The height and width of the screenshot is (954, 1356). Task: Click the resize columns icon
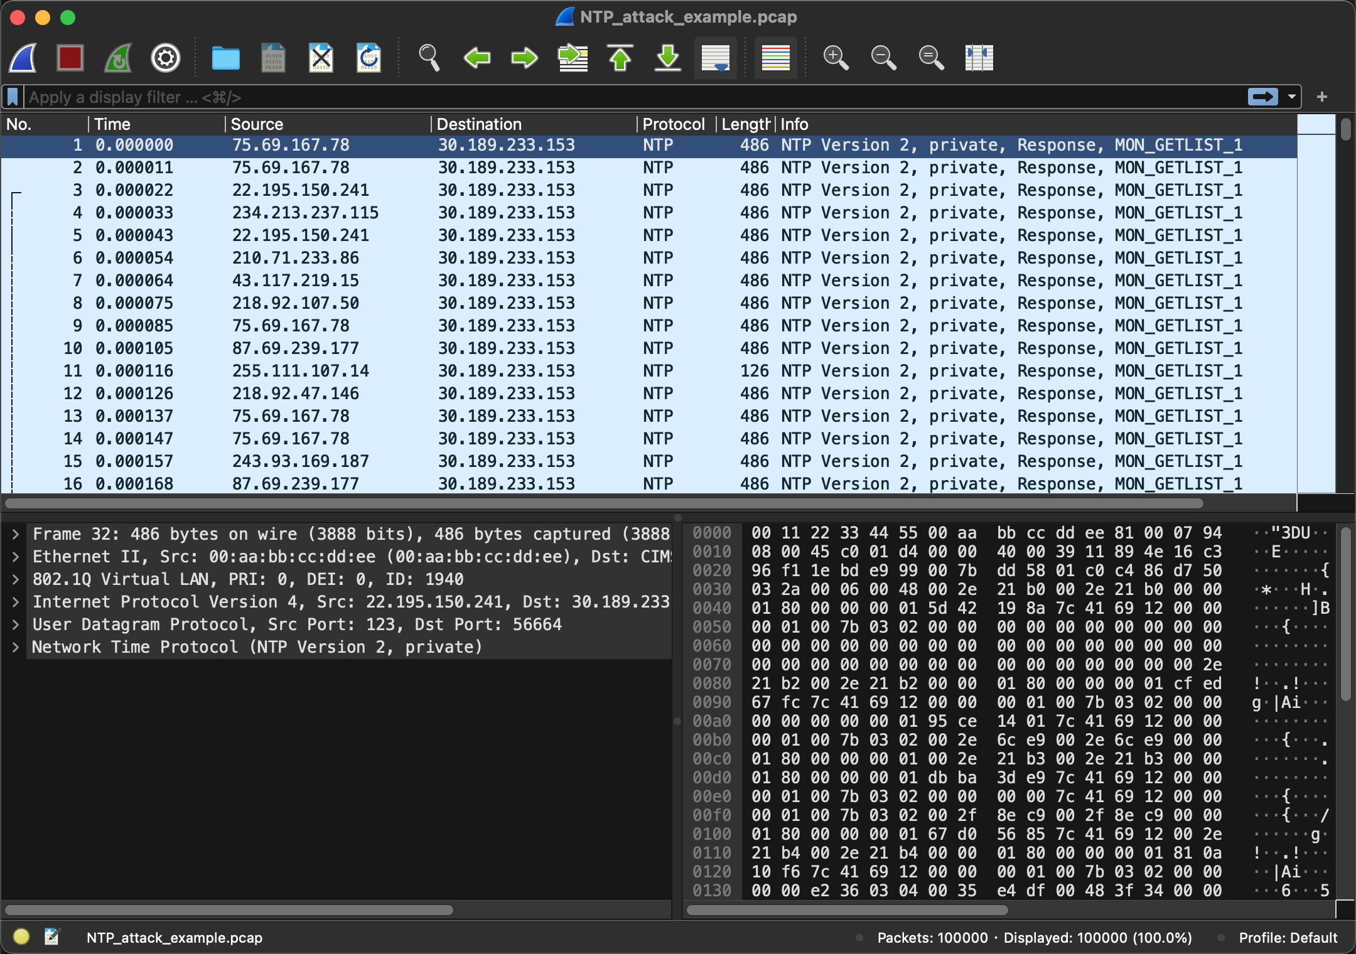coord(979,58)
